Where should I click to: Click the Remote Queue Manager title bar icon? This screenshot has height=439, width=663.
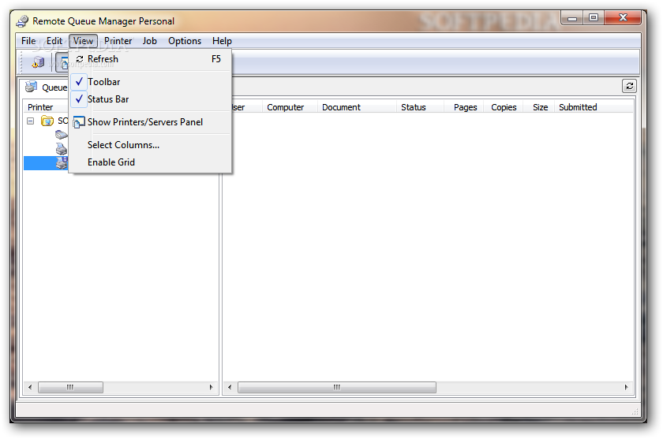(22, 21)
